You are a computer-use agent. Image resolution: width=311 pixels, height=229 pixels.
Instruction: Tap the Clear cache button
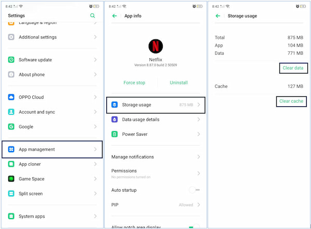click(291, 102)
